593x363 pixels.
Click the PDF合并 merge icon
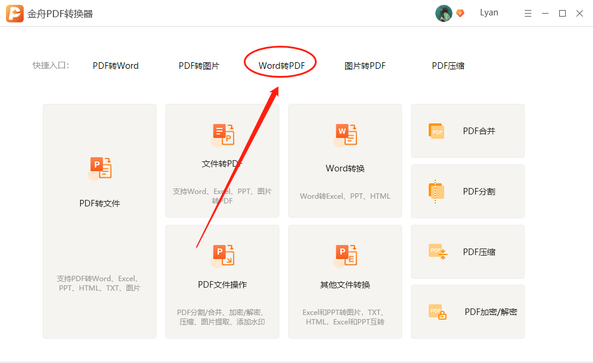pos(436,131)
